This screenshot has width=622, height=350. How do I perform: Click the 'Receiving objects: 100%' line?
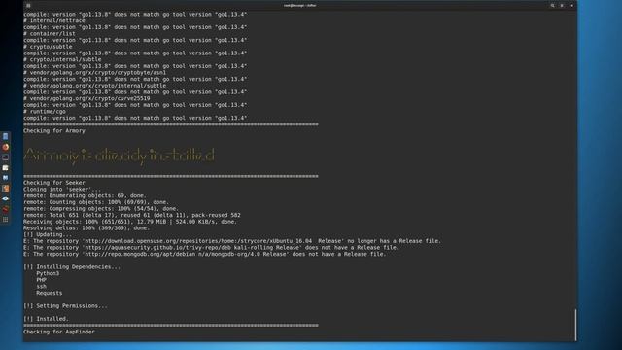[130, 222]
